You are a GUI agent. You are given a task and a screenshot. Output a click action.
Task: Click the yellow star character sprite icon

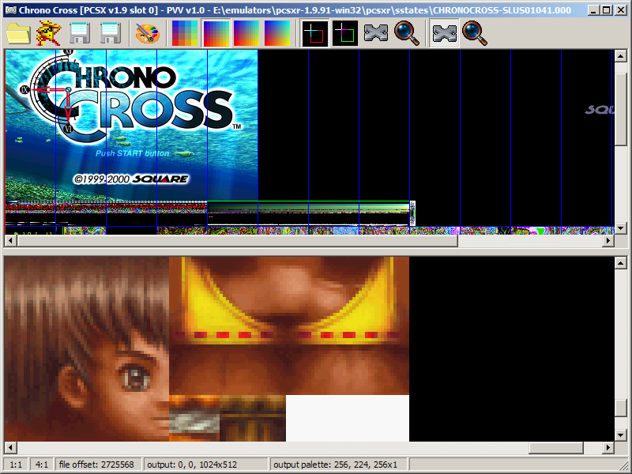click(x=49, y=33)
